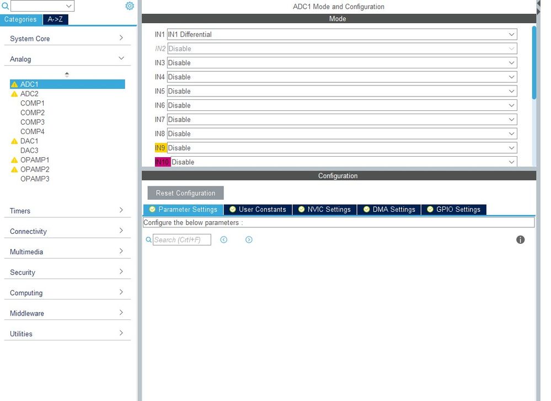Click the warning icon beside ADC2
The height and width of the screenshot is (401, 551).
click(x=14, y=94)
